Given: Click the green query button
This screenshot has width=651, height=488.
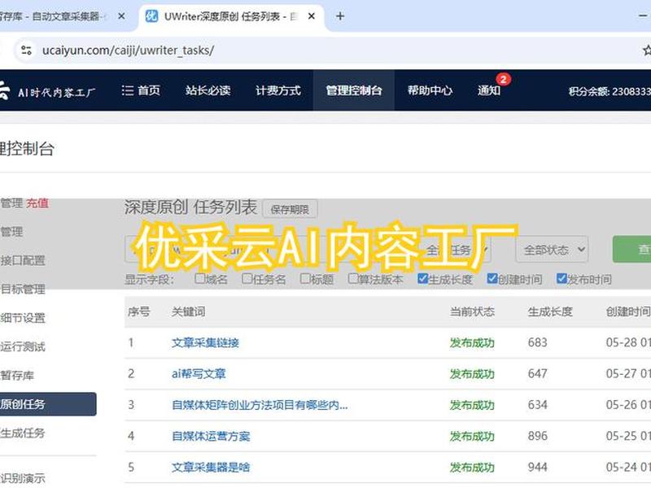Looking at the screenshot, I should pyautogui.click(x=632, y=250).
